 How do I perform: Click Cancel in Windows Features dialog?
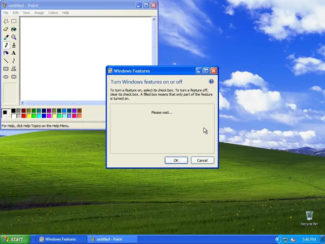click(x=202, y=160)
